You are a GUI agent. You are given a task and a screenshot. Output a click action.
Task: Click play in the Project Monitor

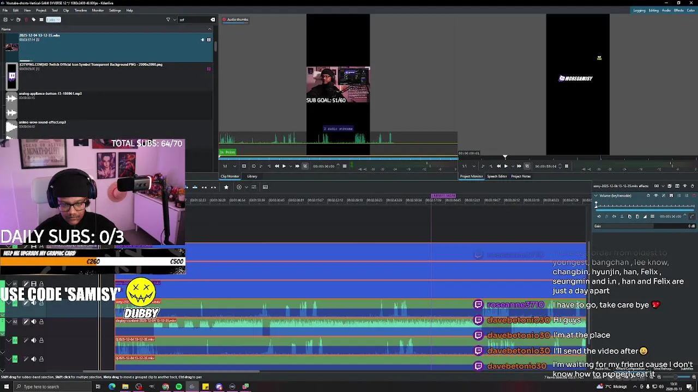coord(506,166)
